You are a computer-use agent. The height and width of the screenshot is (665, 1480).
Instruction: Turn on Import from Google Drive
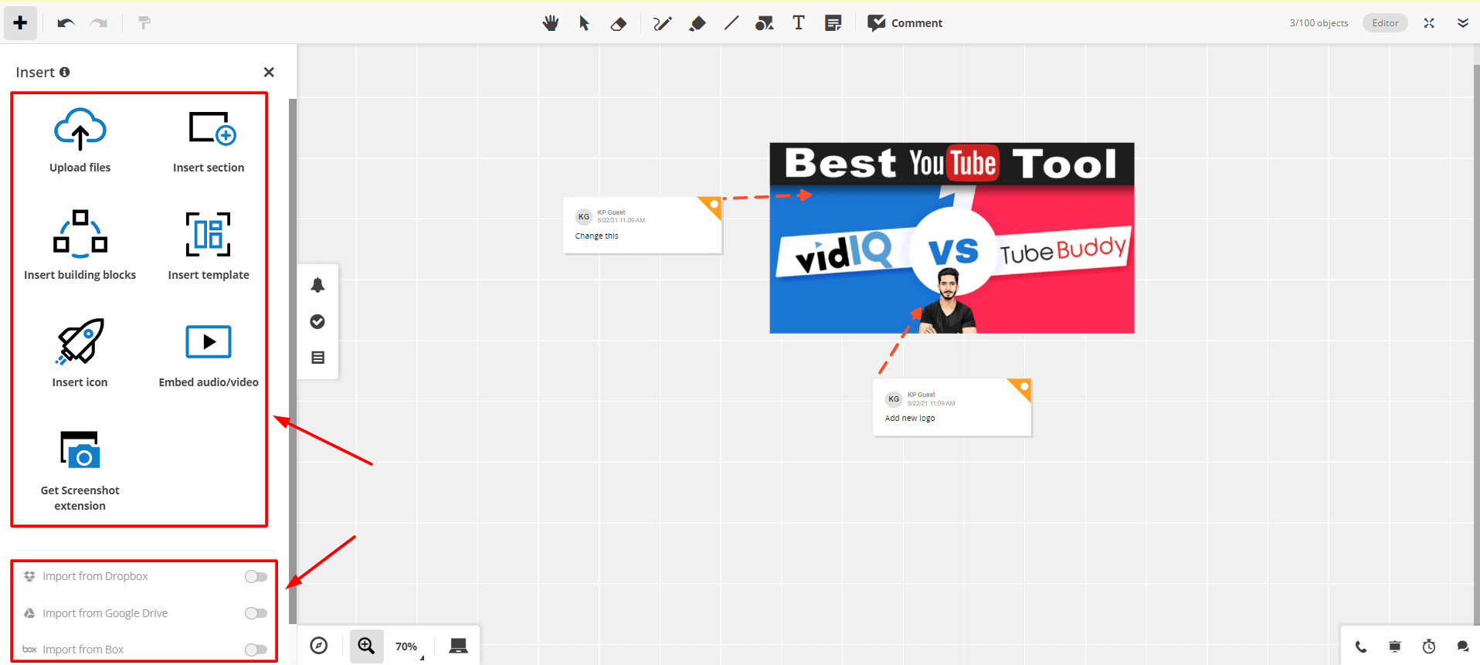click(x=256, y=613)
